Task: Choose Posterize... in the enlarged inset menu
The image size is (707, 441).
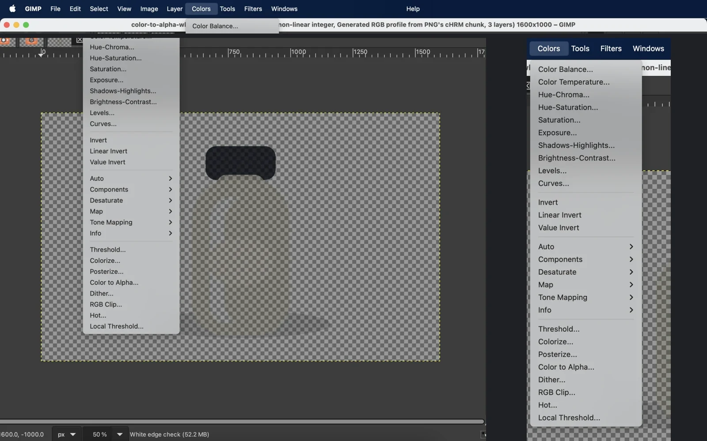Action: click(586, 355)
